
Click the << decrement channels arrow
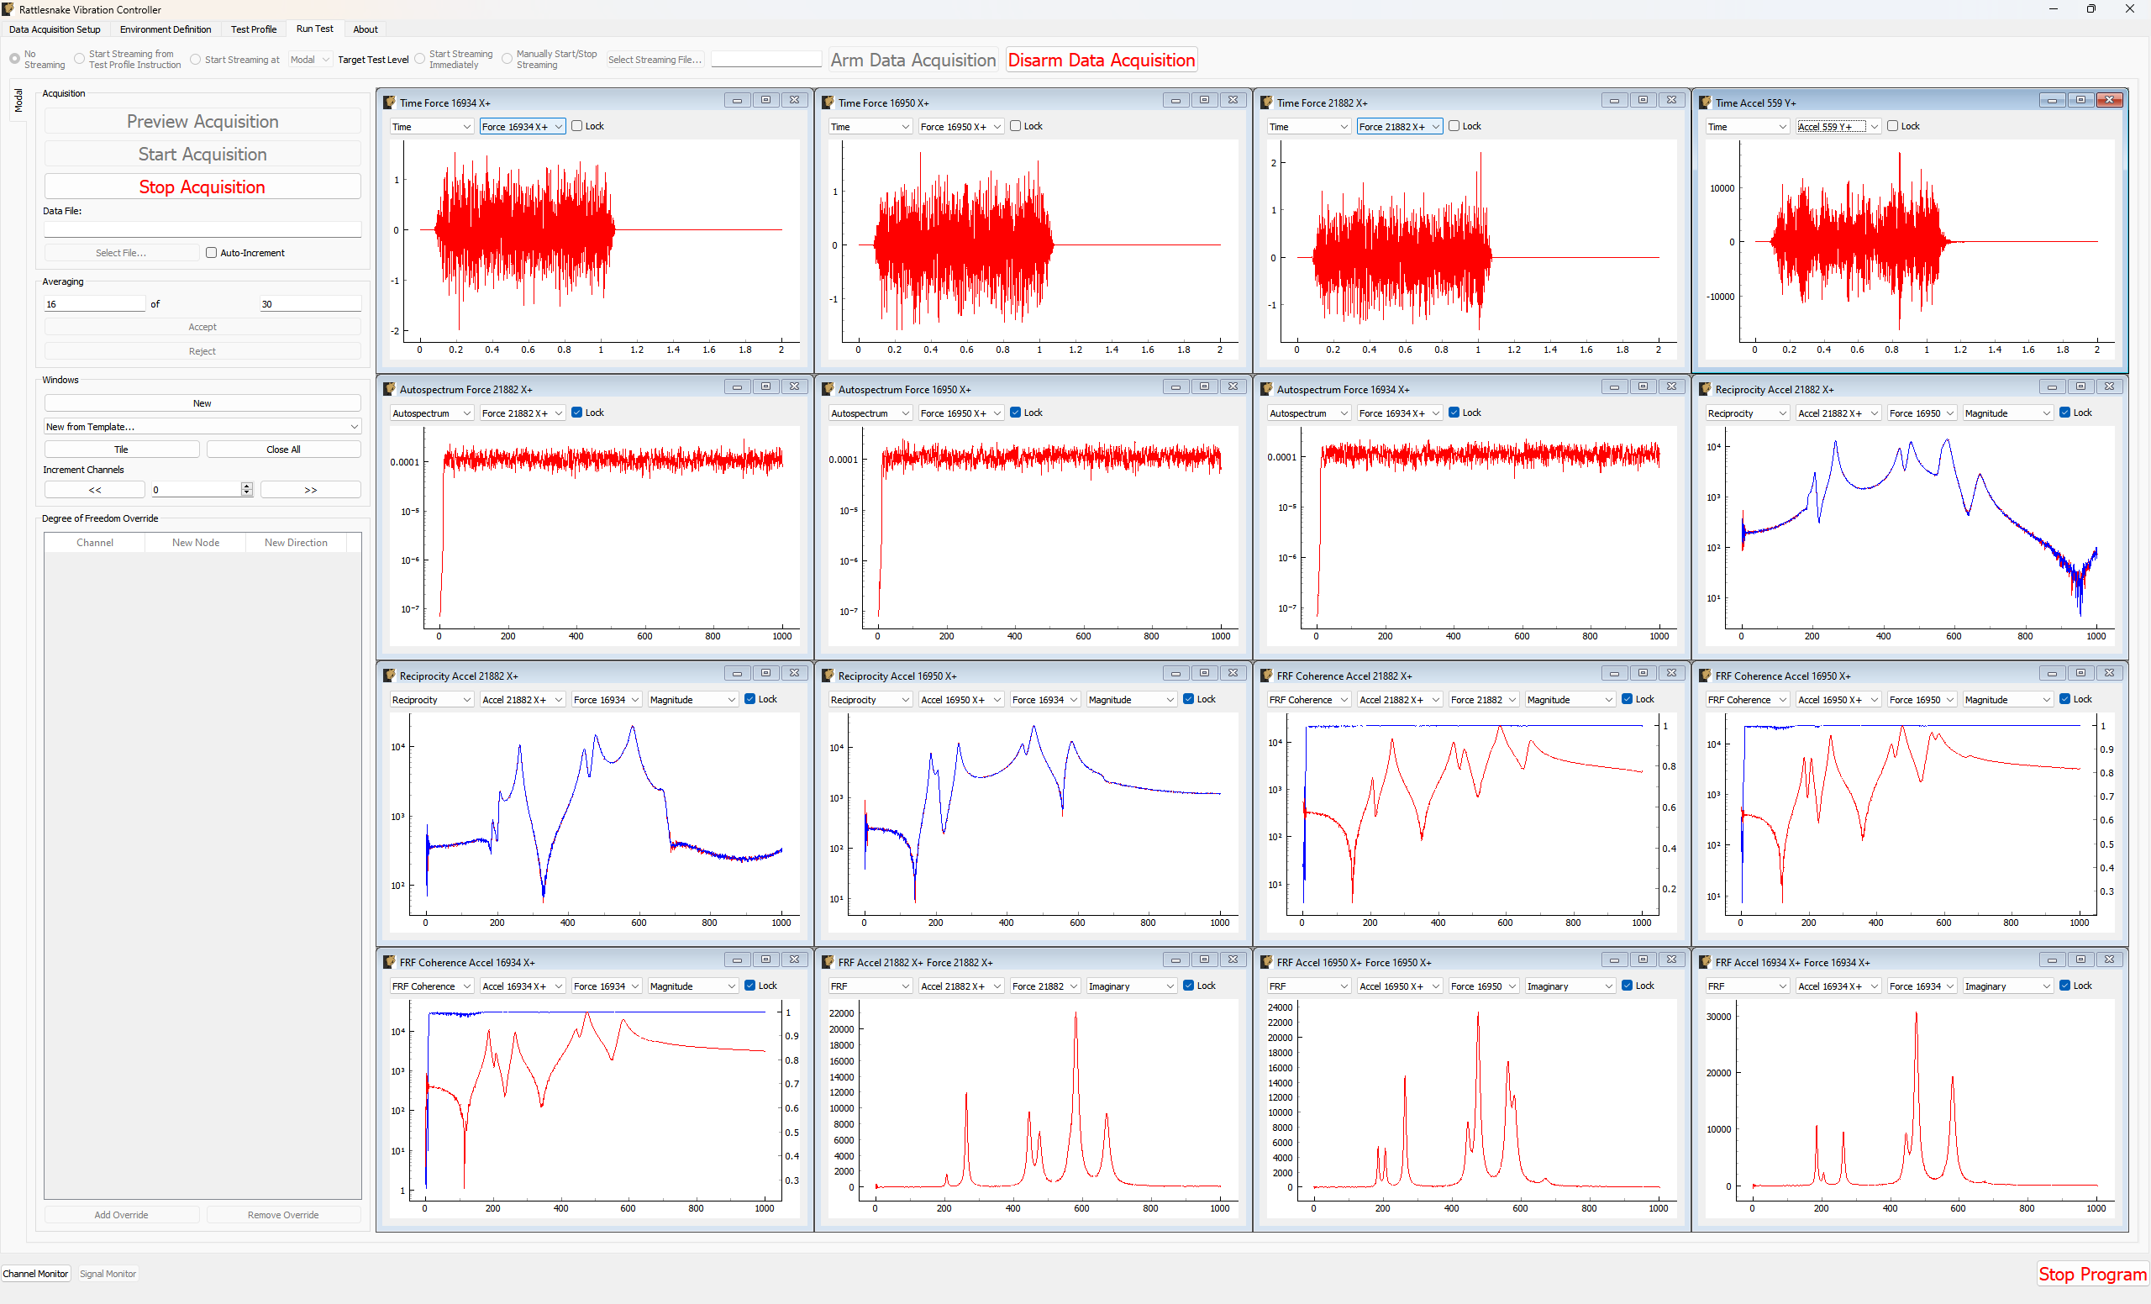(x=94, y=490)
